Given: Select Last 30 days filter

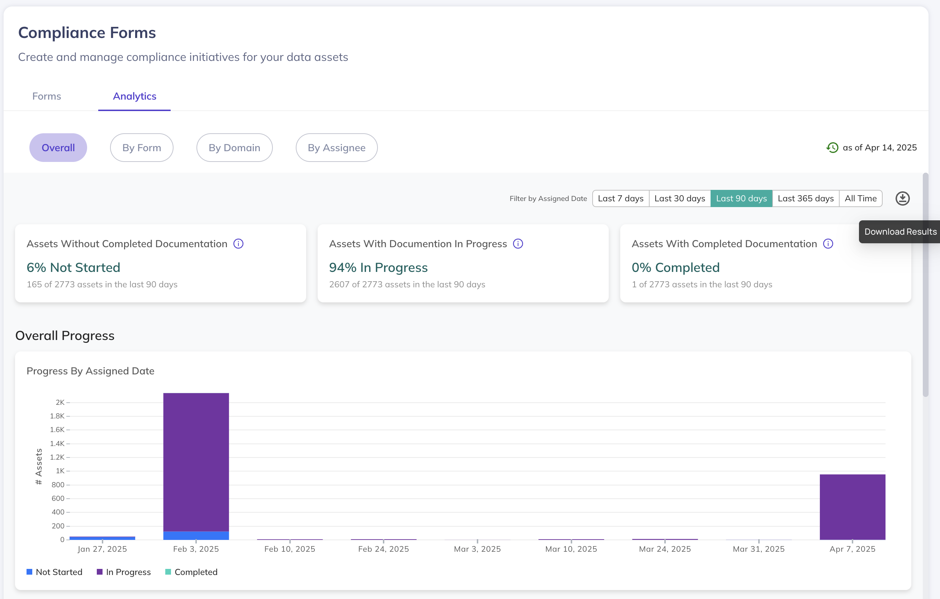Looking at the screenshot, I should 679,198.
